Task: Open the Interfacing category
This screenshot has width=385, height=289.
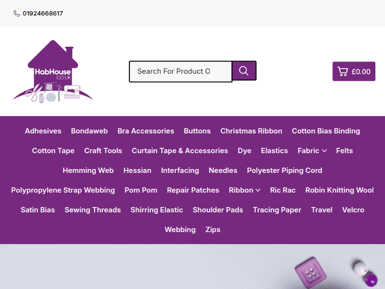Action: coord(180,170)
